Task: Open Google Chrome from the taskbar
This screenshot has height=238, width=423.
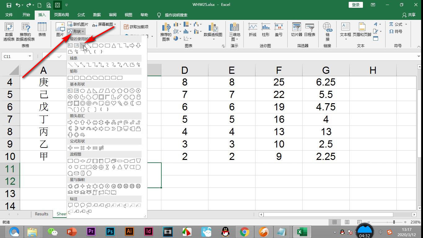Action: point(245,231)
